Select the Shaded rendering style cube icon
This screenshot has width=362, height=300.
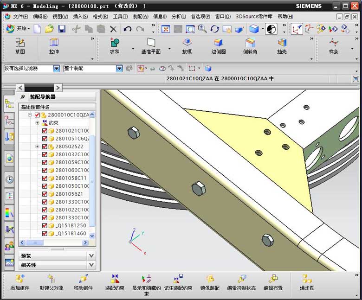click(254, 29)
